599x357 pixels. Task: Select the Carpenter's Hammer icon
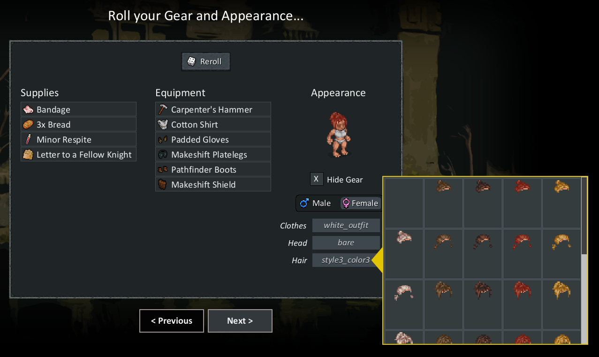[163, 109]
